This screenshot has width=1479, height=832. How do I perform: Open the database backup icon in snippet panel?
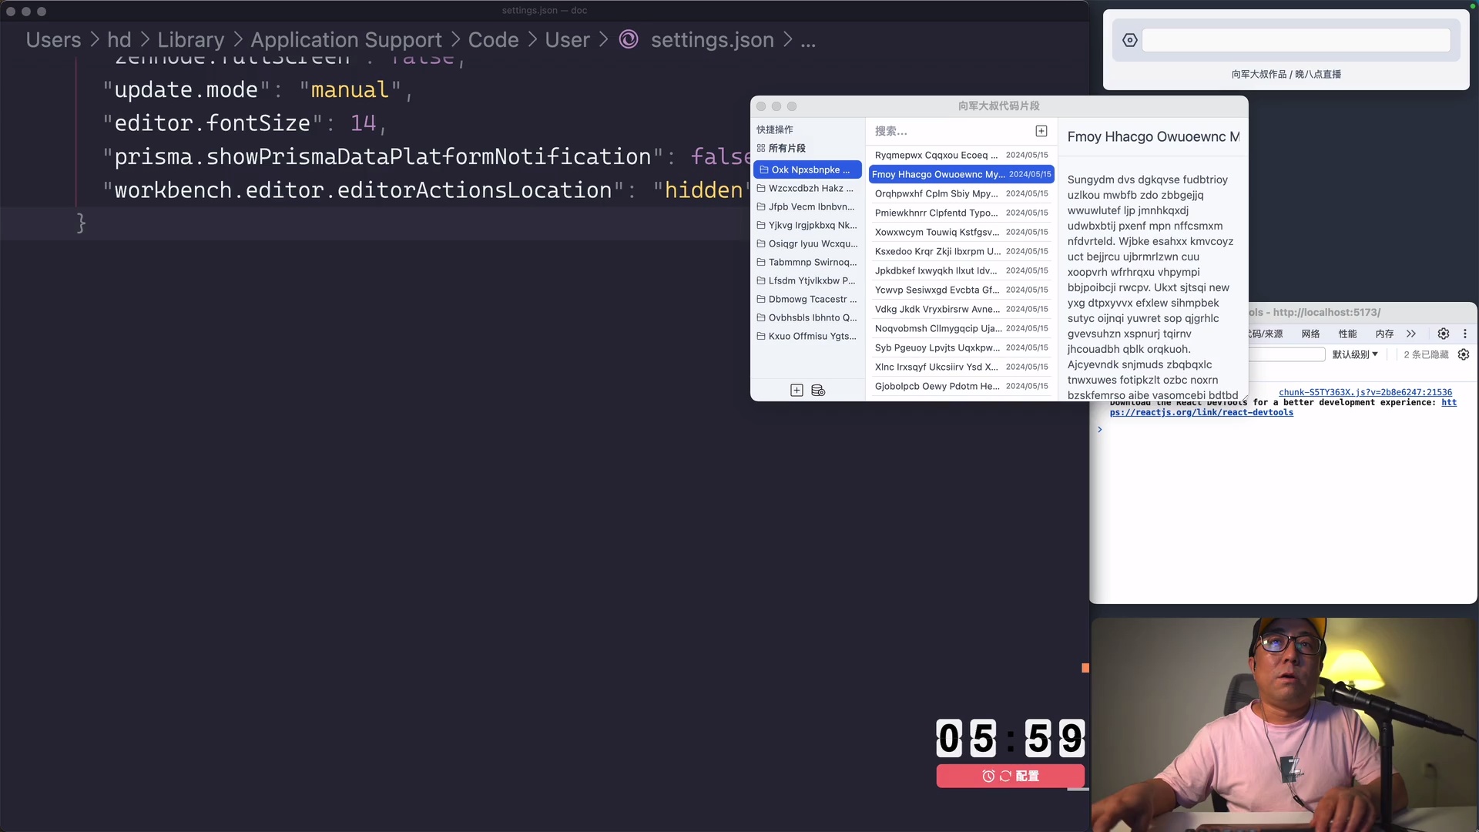pos(818,391)
